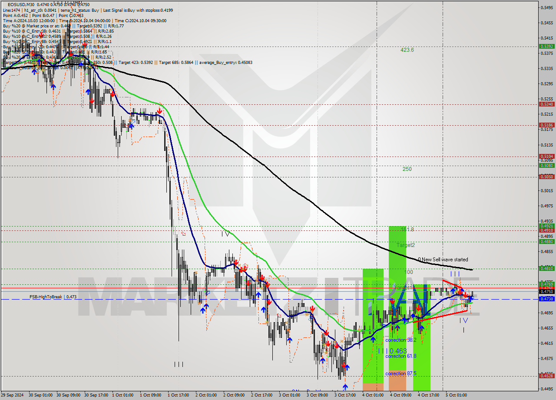This screenshot has width=556, height=400.
Task: Click the '5 Oct 01:00' time axis label
Action: pyautogui.click(x=456, y=395)
